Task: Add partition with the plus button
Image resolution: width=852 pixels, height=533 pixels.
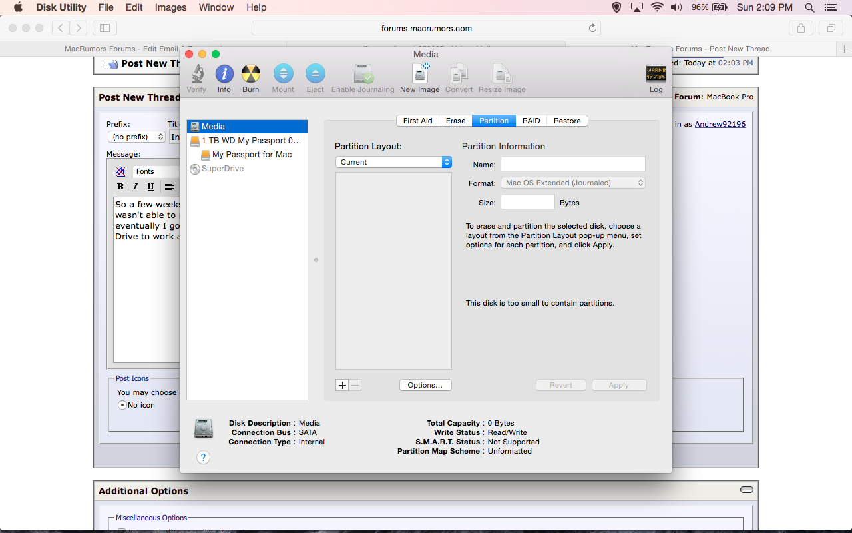Action: point(342,385)
